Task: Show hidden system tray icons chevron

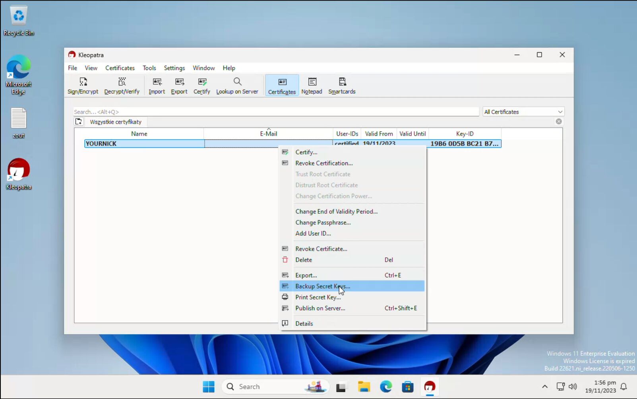Action: click(545, 387)
